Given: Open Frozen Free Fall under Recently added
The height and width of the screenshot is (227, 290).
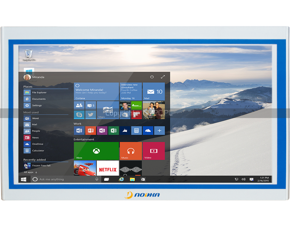Looking at the screenshot, I should pos(37,166).
